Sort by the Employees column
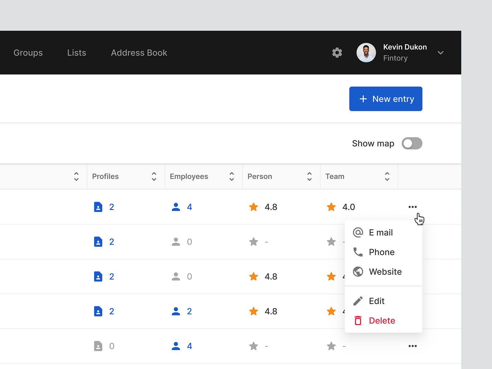Image resolution: width=492 pixels, height=369 pixels. 232,177
